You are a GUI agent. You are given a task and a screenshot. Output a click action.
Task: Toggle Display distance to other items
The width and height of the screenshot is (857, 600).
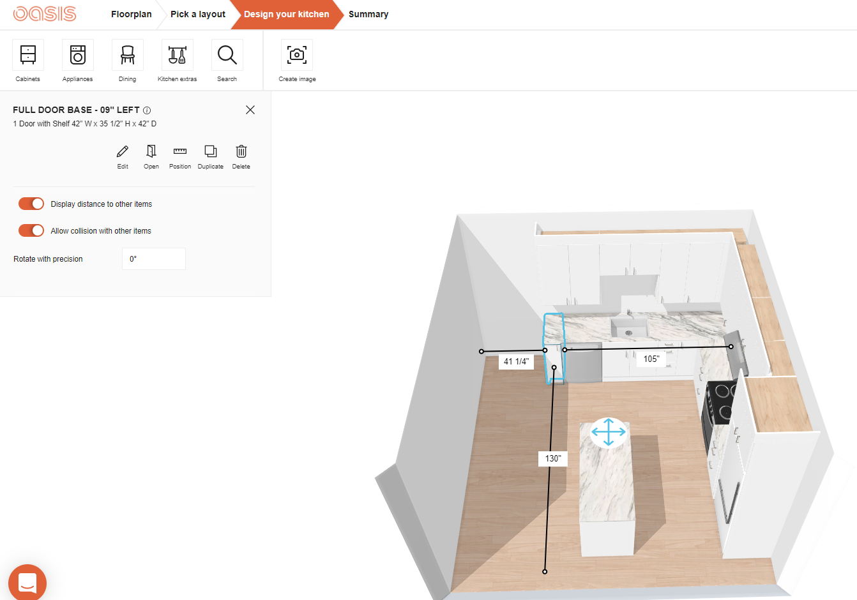[31, 204]
